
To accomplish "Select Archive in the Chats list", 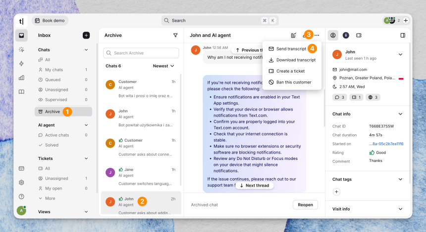I will click(63, 112).
